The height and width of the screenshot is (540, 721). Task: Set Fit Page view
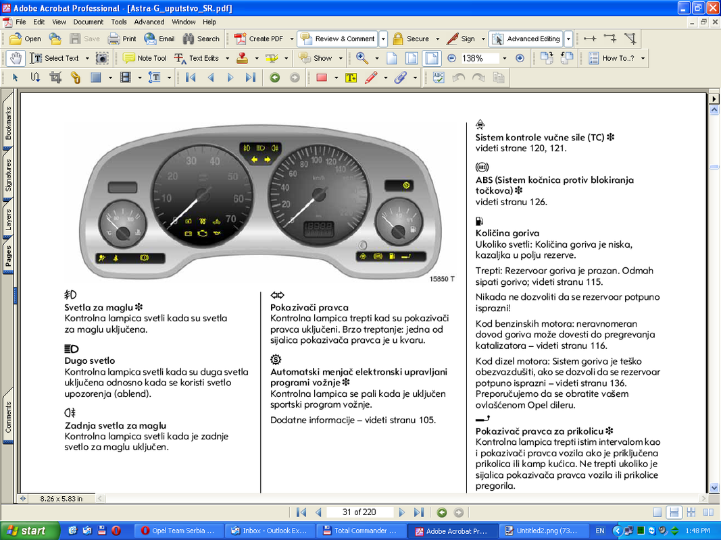click(412, 58)
